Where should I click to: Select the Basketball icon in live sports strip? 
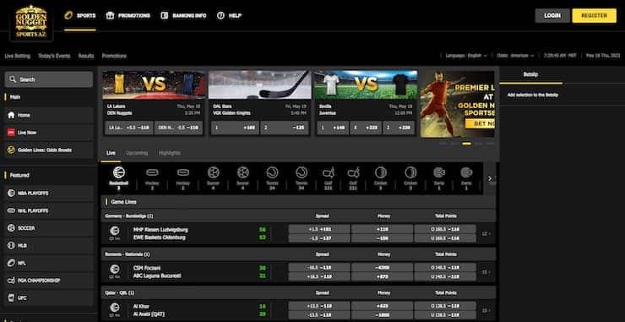click(119, 172)
